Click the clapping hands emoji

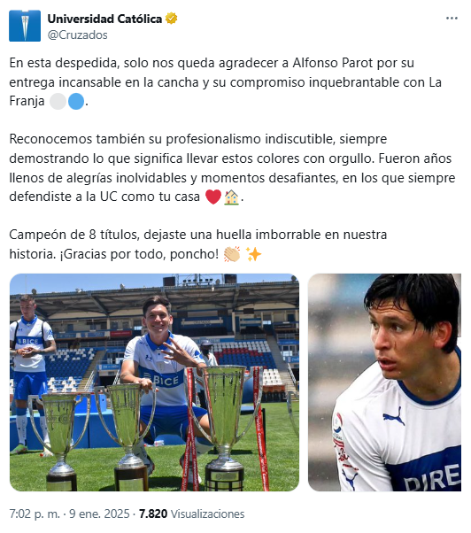(232, 254)
